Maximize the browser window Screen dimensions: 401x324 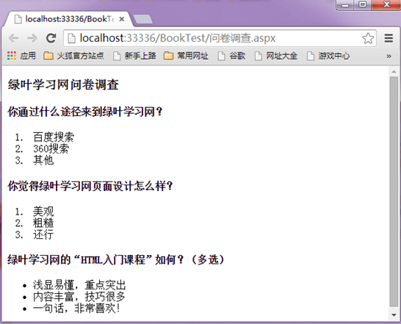pos(362,4)
